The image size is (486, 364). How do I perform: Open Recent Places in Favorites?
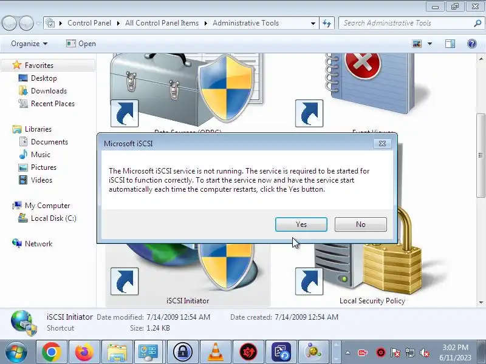coord(53,103)
